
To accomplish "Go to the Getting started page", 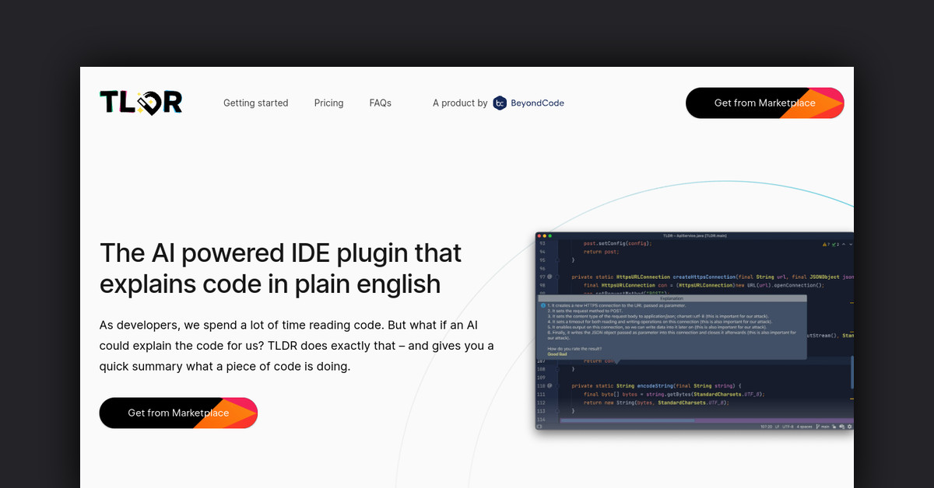I will pyautogui.click(x=255, y=103).
